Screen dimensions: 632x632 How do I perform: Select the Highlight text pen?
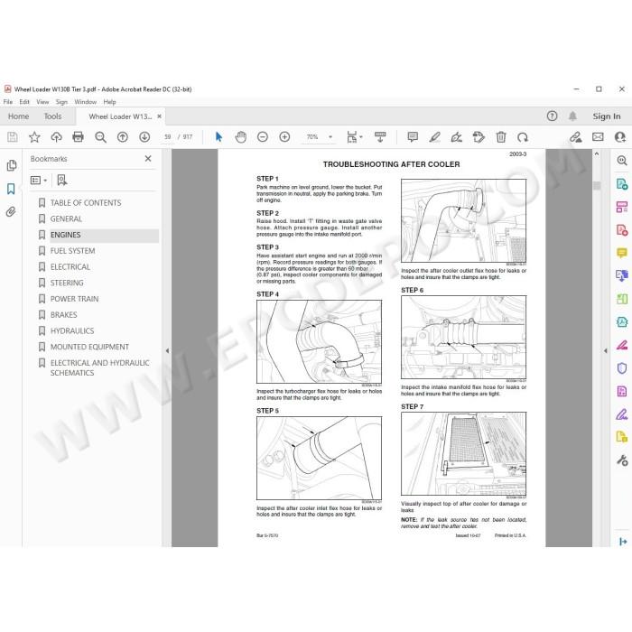pyautogui.click(x=434, y=137)
